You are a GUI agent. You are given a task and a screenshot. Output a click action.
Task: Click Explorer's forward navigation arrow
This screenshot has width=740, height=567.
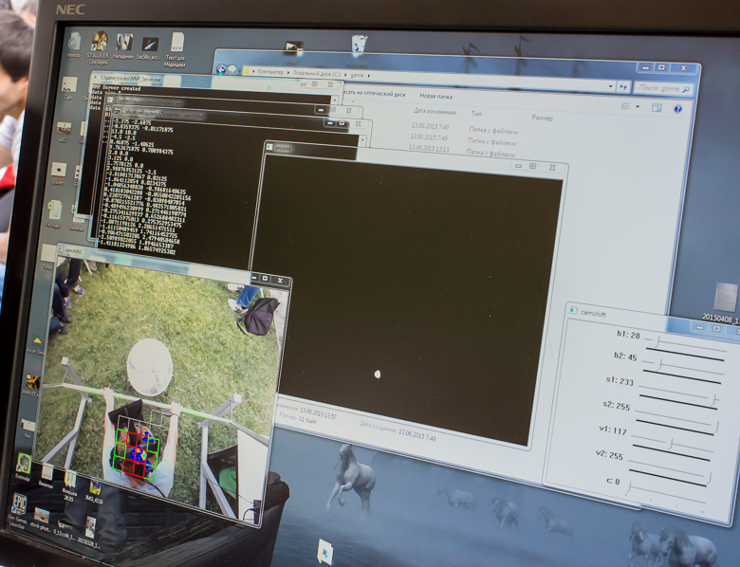point(232,70)
